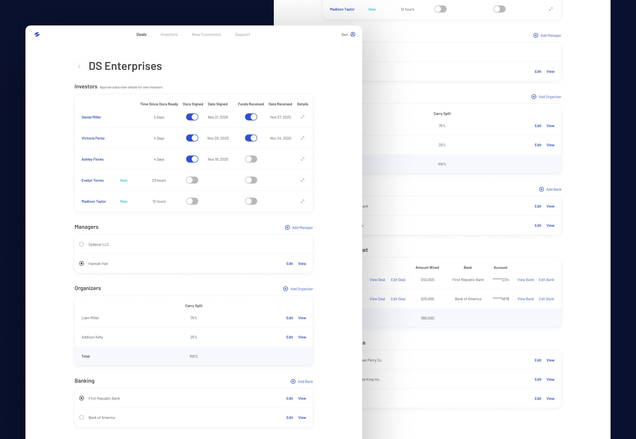Open the Ben user profile icon

pos(353,34)
